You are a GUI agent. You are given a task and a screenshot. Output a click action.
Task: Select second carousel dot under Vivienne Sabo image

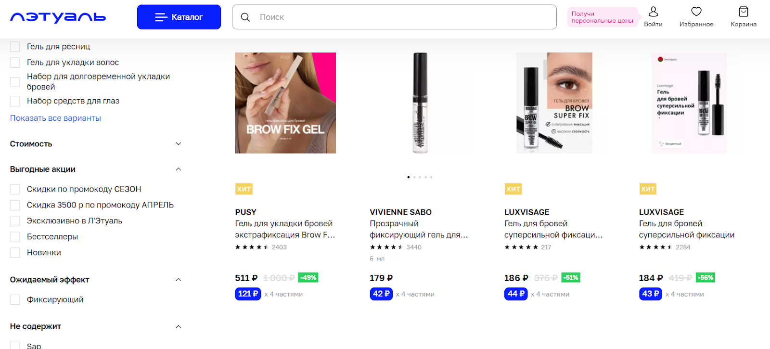(414, 177)
